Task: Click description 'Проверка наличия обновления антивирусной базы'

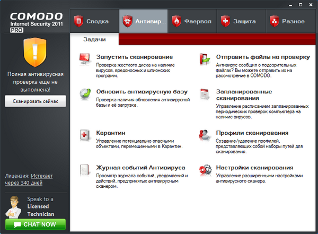Action: pos(143,102)
